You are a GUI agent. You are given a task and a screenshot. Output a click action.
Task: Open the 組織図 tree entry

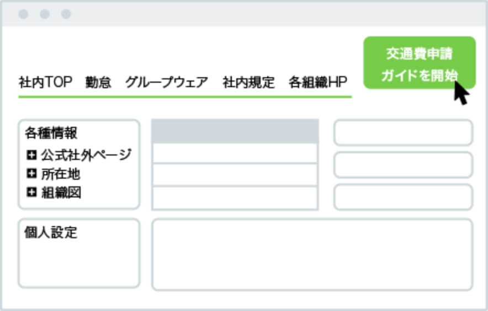61,192
